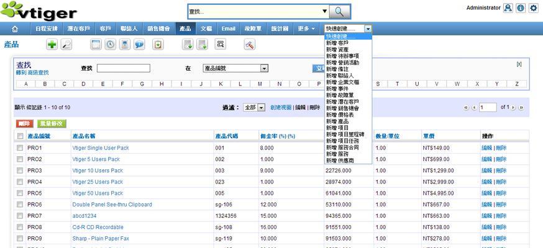The image size is (543, 248).
Task: Filter by letter M in alphabet bar
Action: pos(260,84)
